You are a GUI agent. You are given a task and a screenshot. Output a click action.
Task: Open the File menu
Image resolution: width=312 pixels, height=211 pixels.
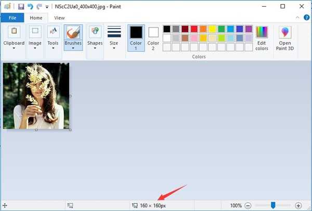(x=12, y=18)
